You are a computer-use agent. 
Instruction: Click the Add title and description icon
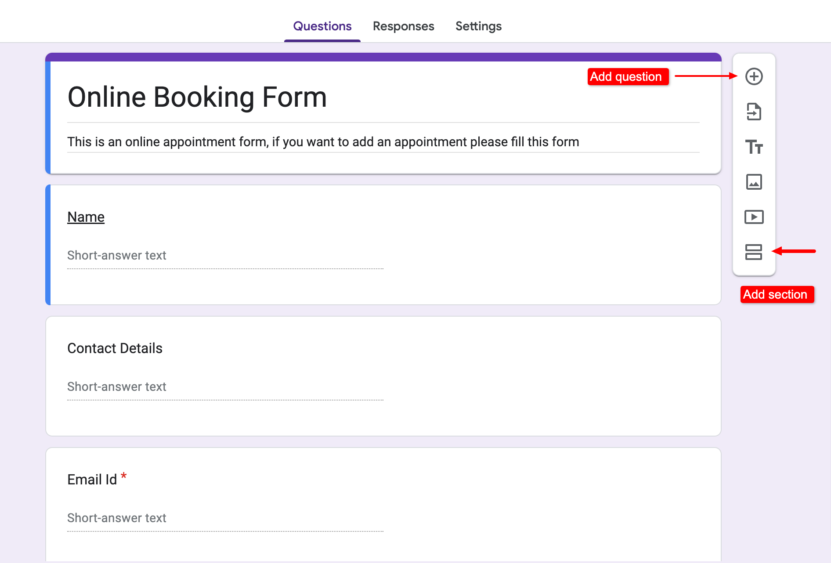[754, 147]
